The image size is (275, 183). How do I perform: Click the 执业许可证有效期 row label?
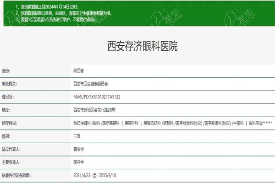pyautogui.click(x=16, y=175)
